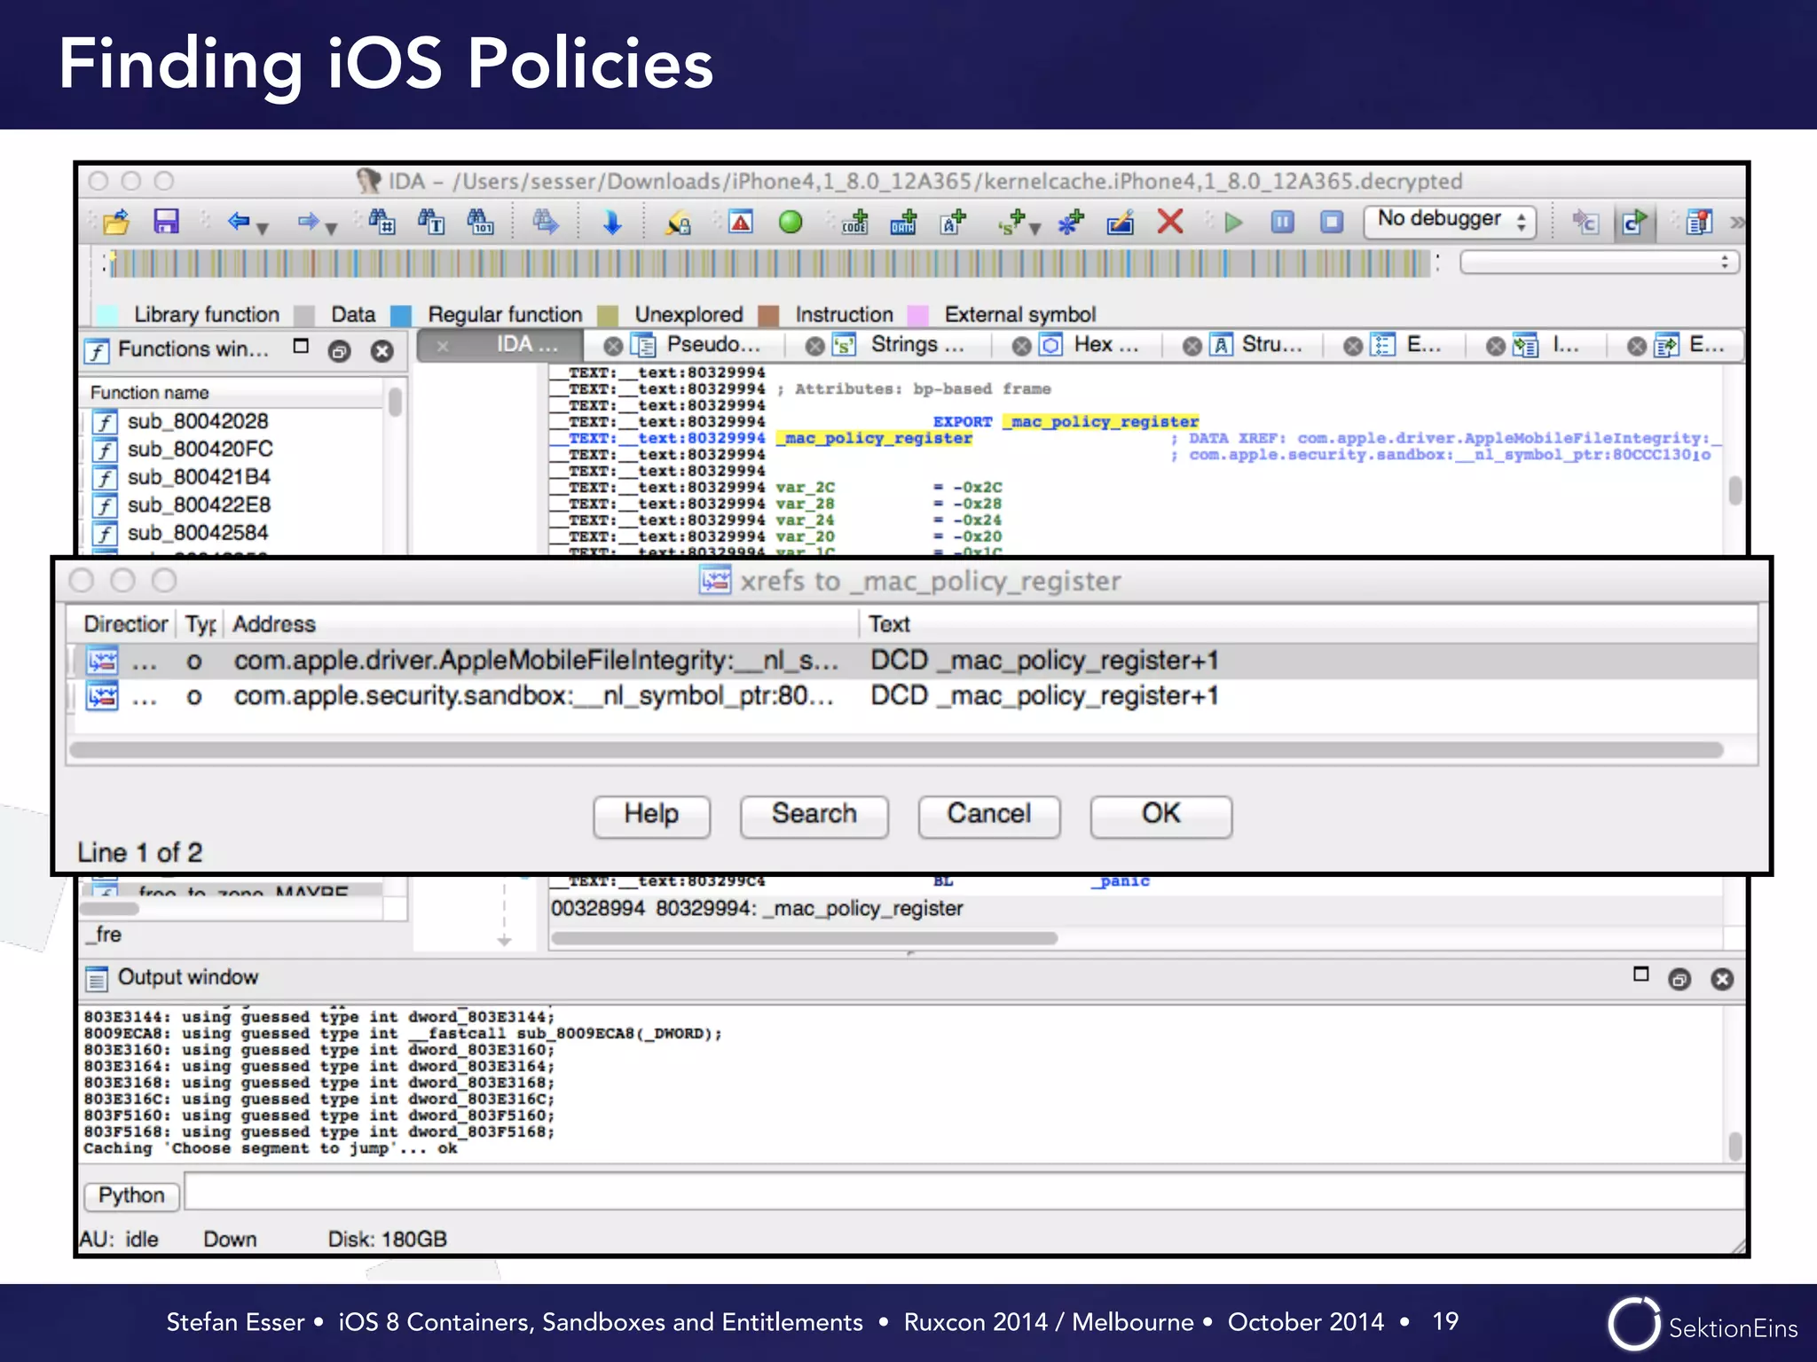Click the Python language selector button

coord(131,1196)
